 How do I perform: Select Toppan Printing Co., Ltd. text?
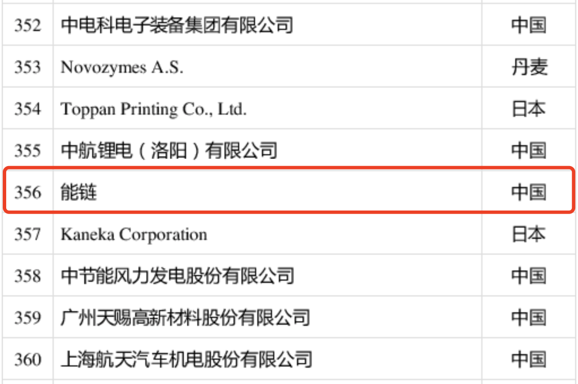coord(153,109)
